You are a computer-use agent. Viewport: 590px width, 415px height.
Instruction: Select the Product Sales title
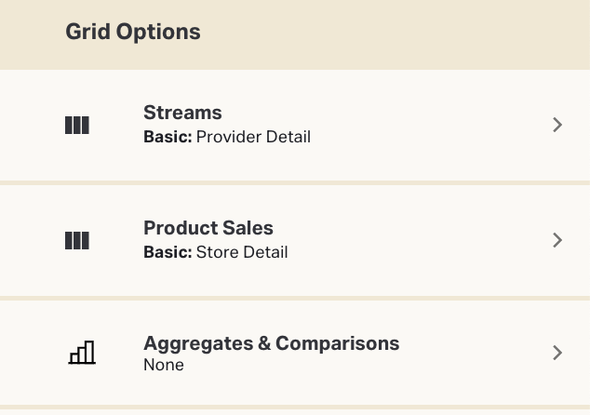[x=208, y=228]
